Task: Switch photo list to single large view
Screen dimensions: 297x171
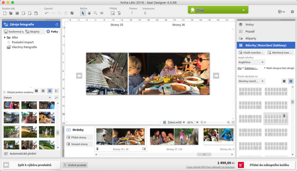Action: pos(36,91)
